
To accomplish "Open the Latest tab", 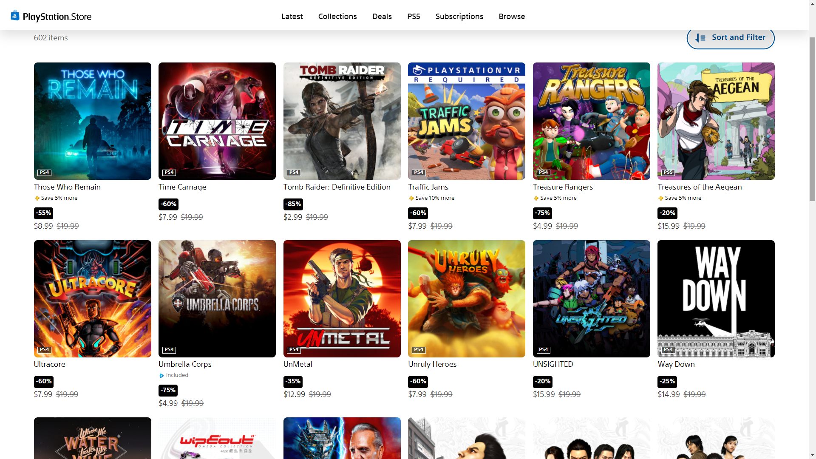I will (292, 17).
